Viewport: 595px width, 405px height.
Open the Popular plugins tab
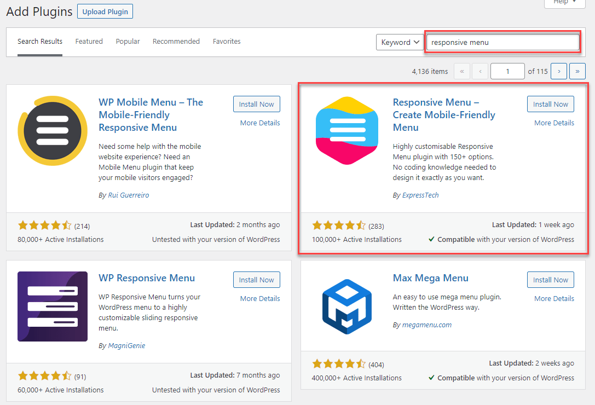128,41
